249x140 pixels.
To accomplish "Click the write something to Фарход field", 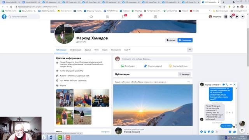I will pos(156,59).
